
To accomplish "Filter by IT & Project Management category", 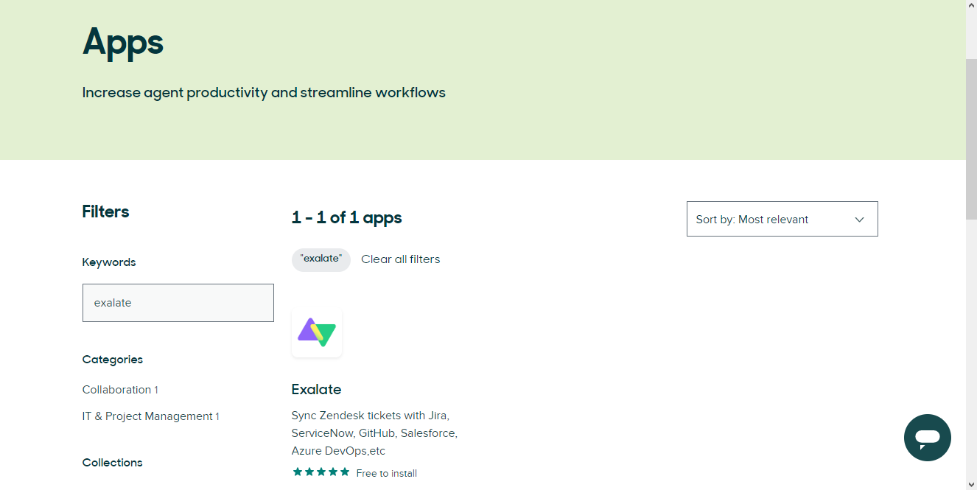I will coord(151,416).
